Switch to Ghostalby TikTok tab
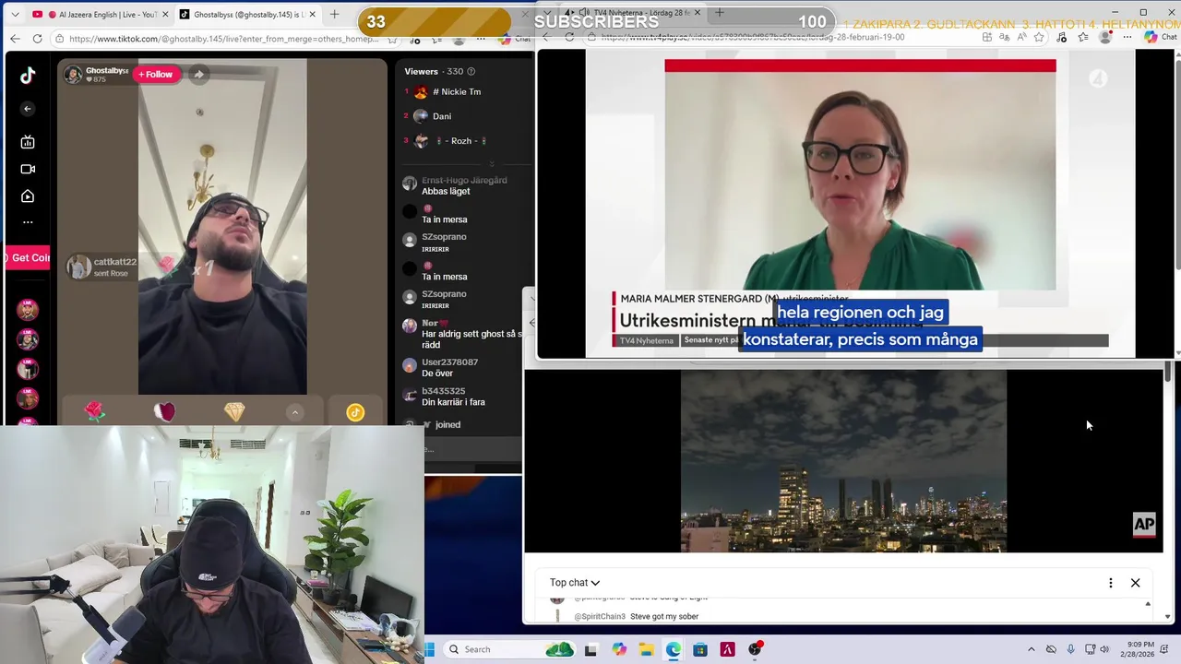This screenshot has height=664, width=1181. click(247, 15)
